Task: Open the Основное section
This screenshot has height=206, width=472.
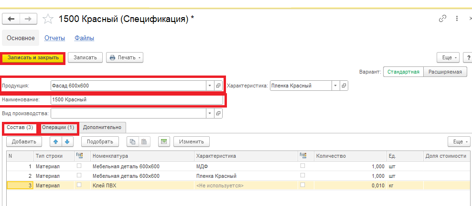Action: (21, 38)
